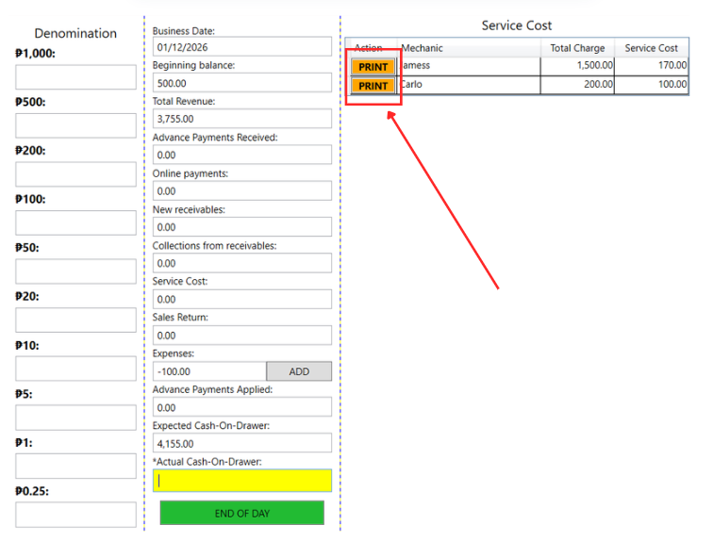Click the Business Date field
The width and height of the screenshot is (713, 558).
241,46
